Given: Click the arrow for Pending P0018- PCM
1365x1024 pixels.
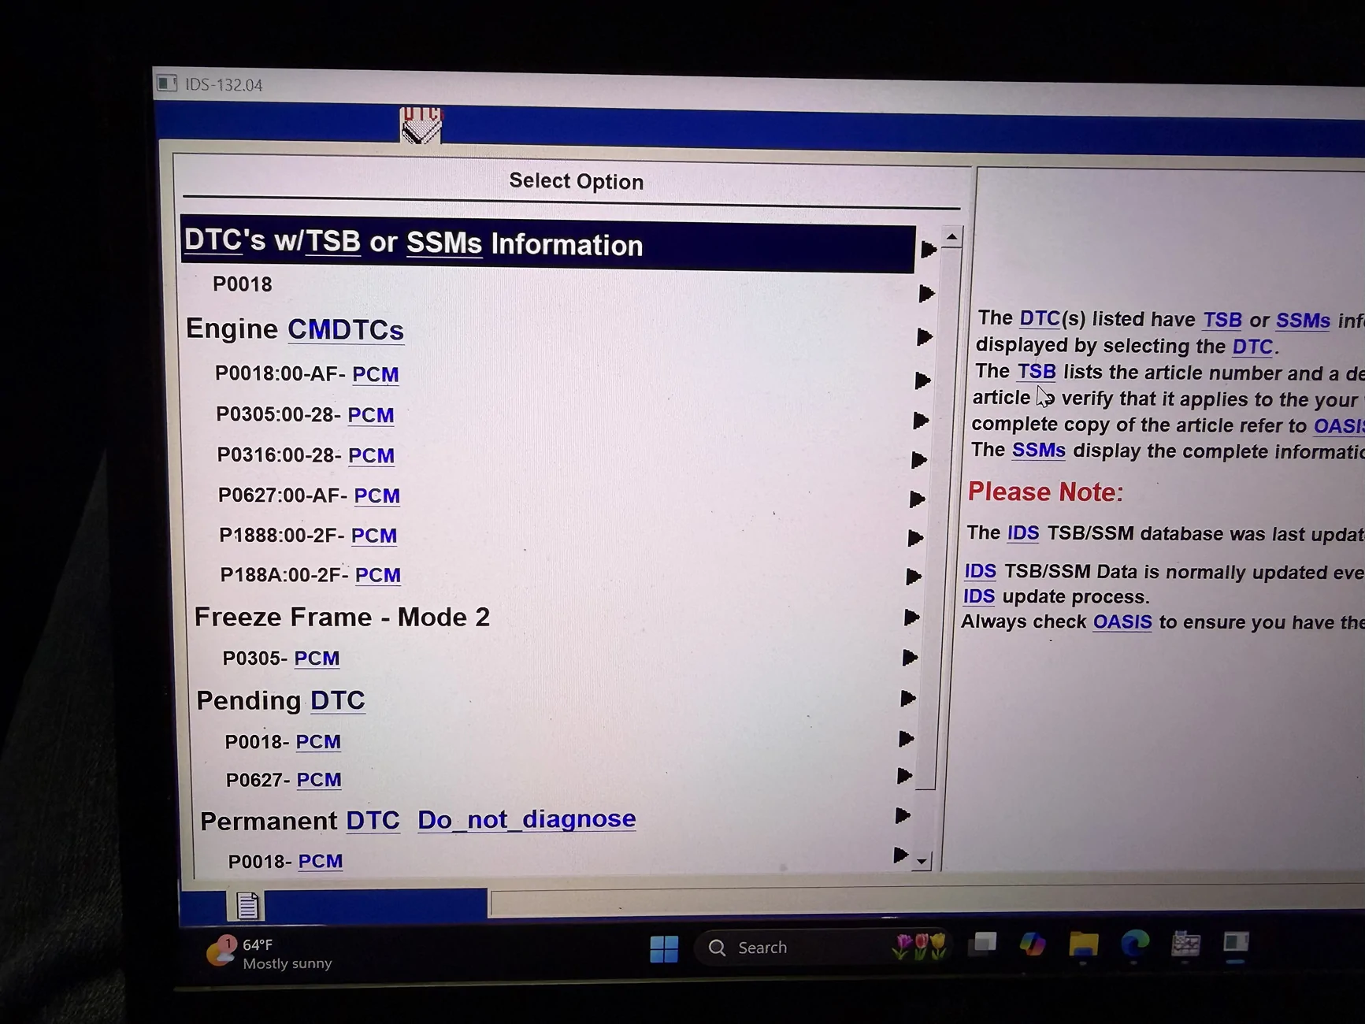Looking at the screenshot, I should (907, 739).
